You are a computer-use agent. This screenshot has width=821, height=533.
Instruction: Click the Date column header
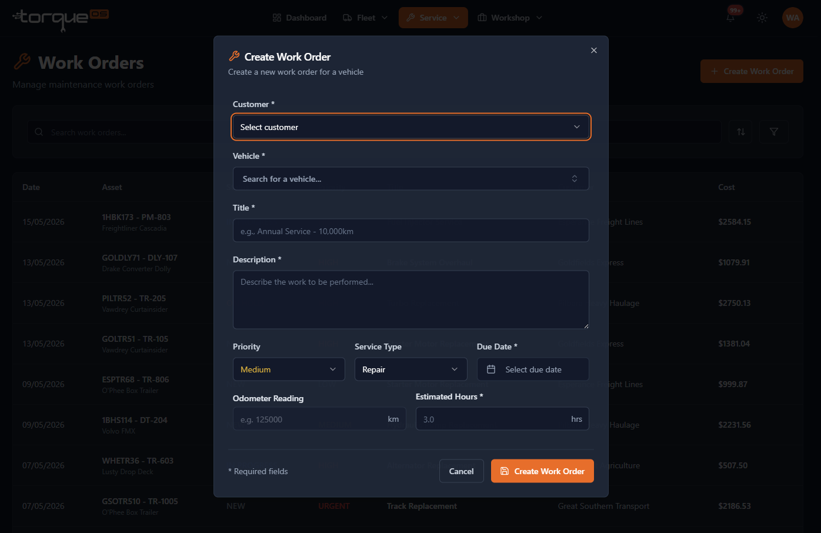[31, 187]
